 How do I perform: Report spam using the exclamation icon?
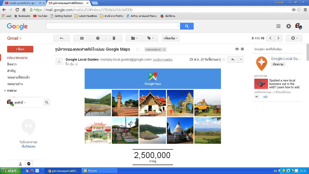tap(98, 38)
